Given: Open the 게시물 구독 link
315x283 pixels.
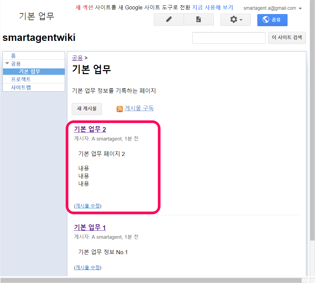Looking at the screenshot, I should point(139,108).
